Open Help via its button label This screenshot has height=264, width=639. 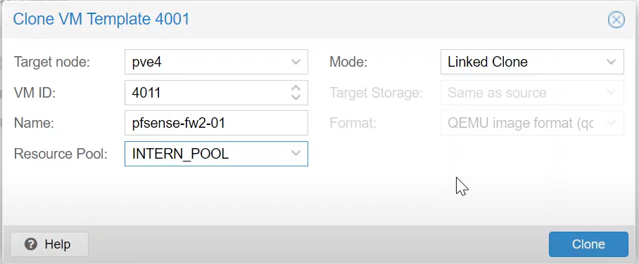[58, 244]
